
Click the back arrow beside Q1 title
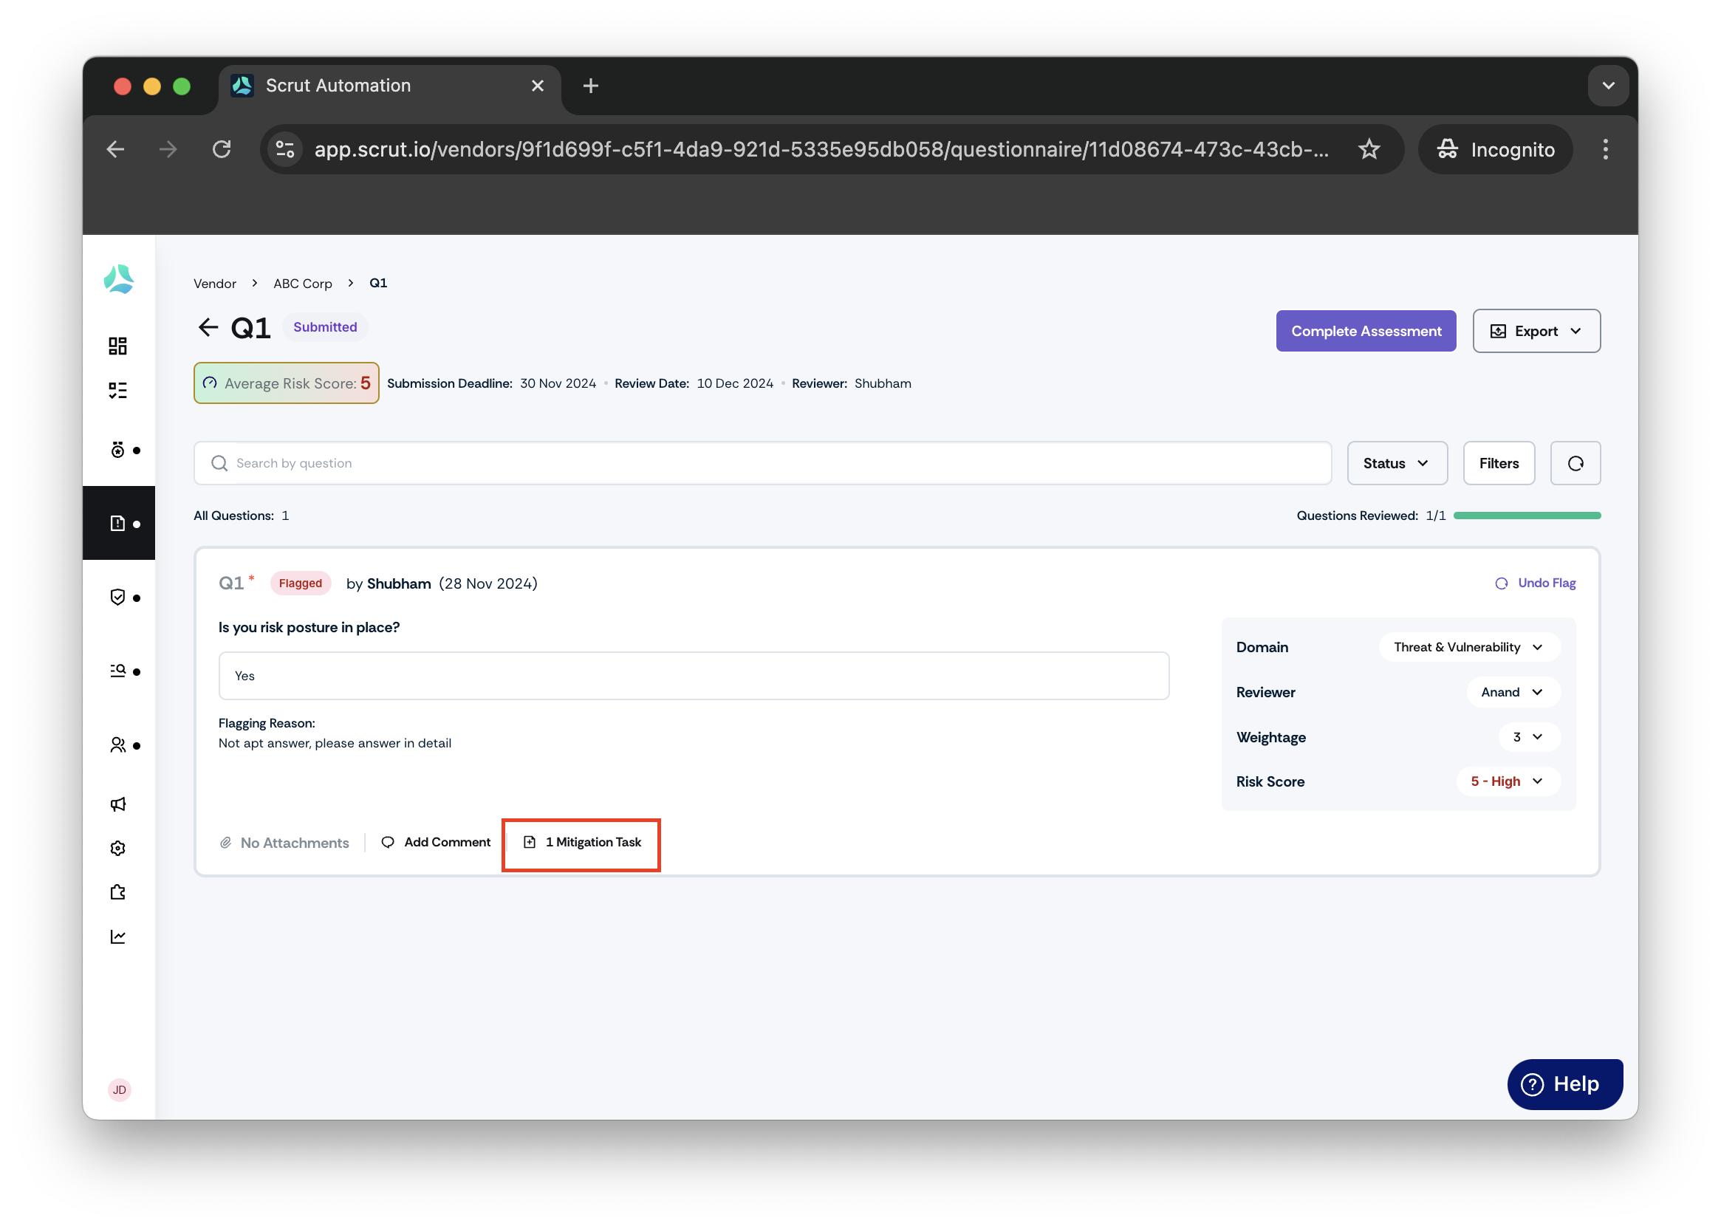(208, 328)
